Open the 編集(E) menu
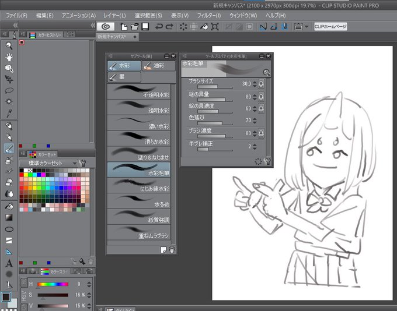 [45, 16]
